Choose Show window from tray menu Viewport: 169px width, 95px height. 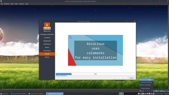(x=146, y=88)
